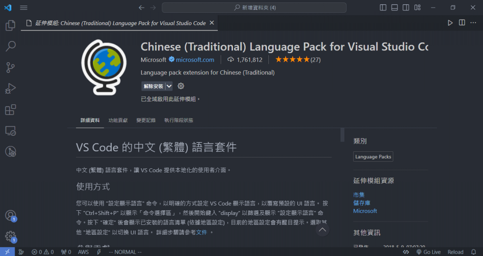Open the Microsoft resource link in sidebar
Screen dimensions: 483x256
tap(365, 211)
